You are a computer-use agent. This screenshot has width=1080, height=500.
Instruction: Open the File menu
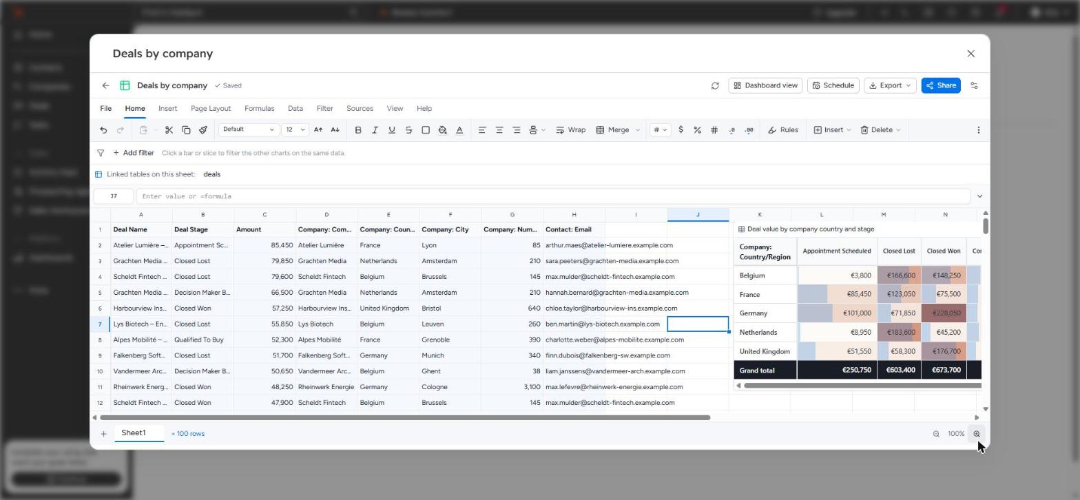pyautogui.click(x=105, y=109)
